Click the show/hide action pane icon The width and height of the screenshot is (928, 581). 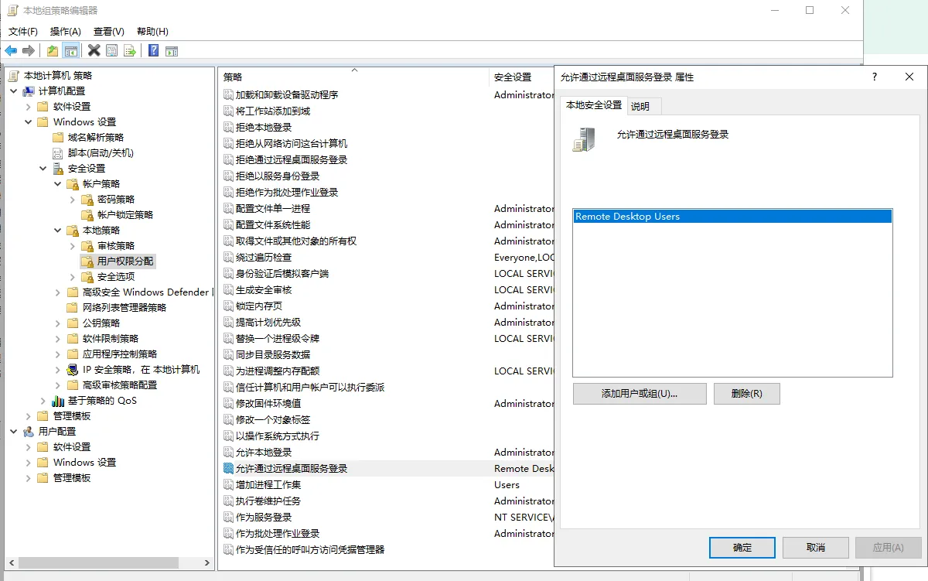click(x=172, y=51)
